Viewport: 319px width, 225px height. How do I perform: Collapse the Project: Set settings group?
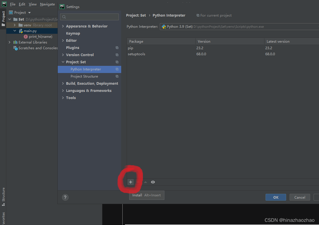pyautogui.click(x=63, y=62)
